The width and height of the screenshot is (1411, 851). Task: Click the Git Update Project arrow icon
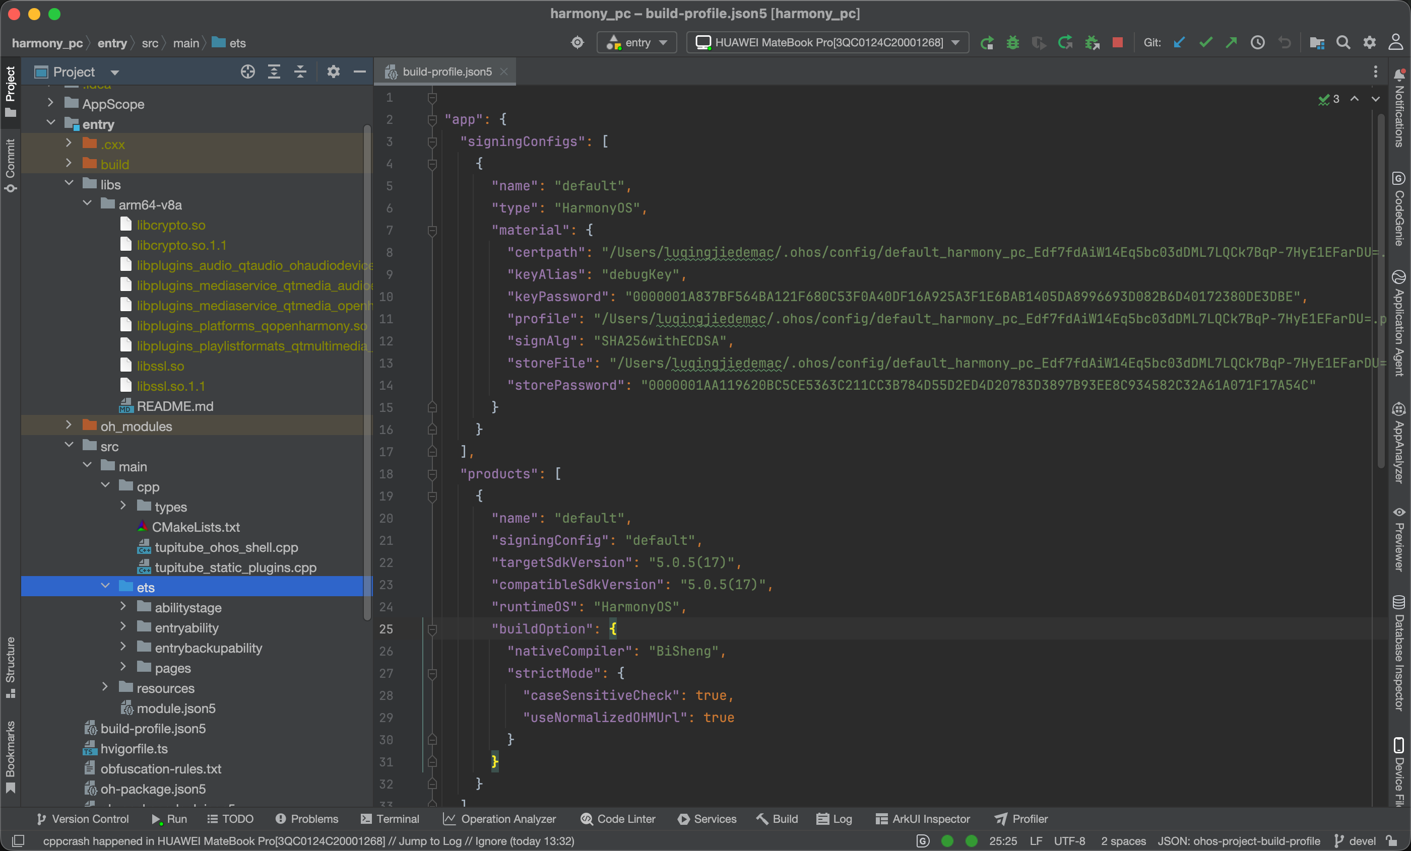(x=1179, y=43)
